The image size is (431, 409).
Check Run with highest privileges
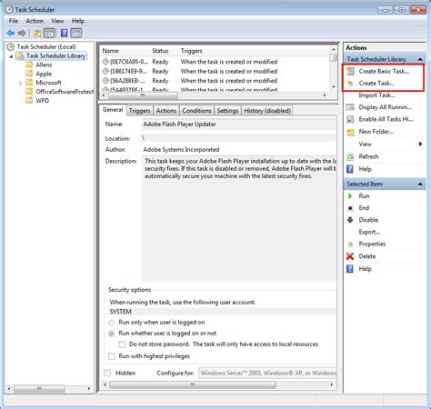click(112, 356)
